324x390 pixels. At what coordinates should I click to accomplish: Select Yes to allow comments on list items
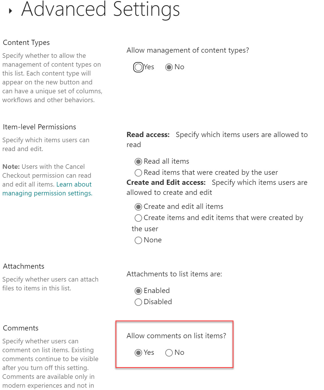138,353
